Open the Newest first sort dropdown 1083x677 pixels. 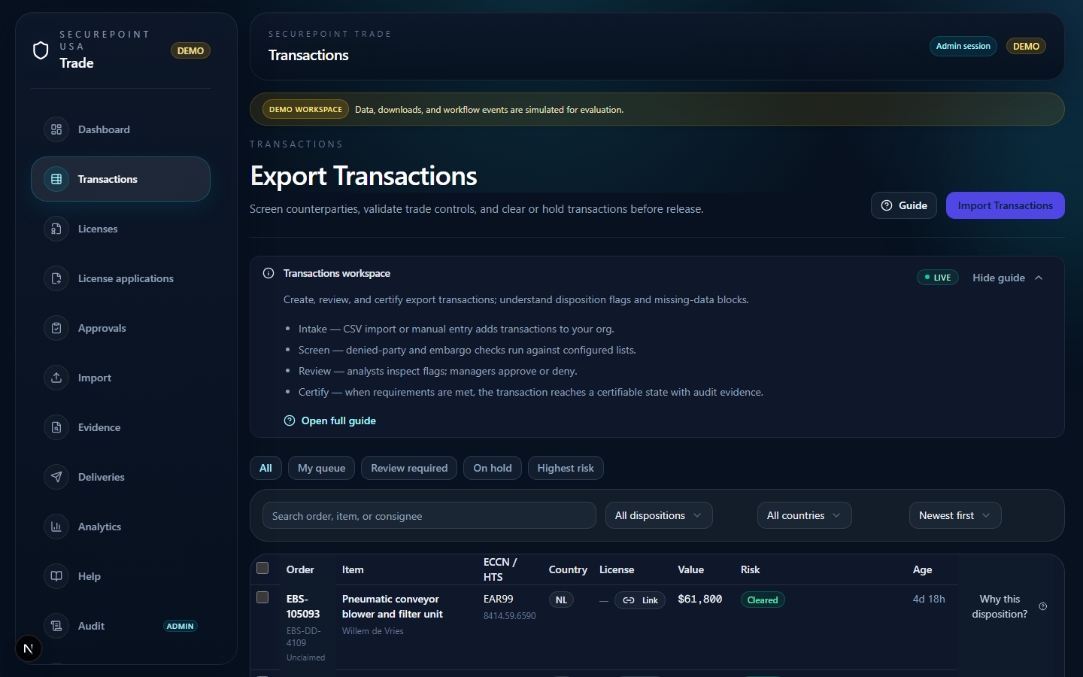point(955,515)
